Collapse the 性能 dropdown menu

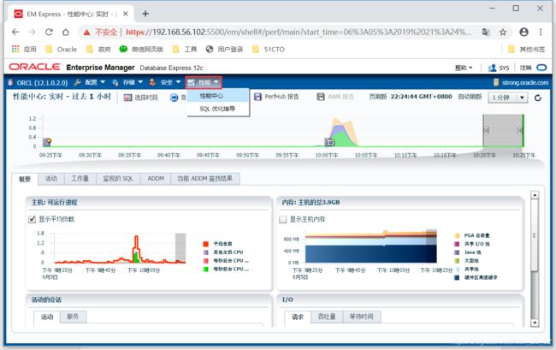204,83
